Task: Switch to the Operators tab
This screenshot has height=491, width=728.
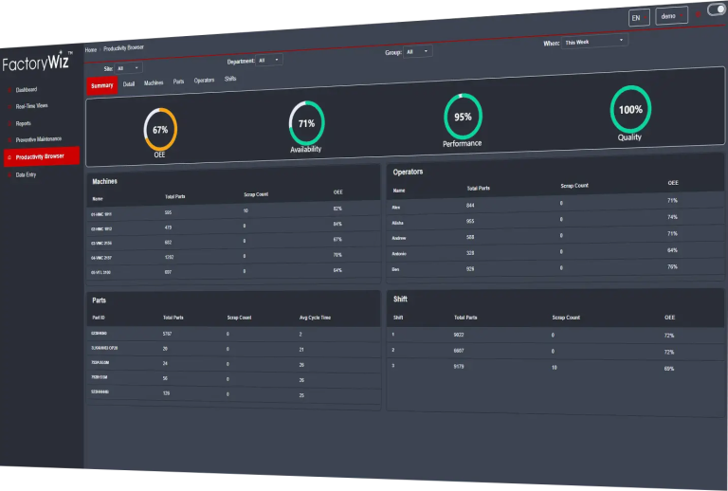Action: [x=204, y=80]
